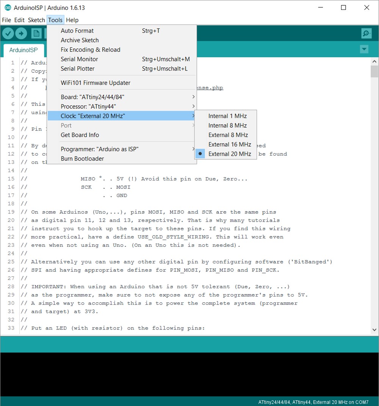The width and height of the screenshot is (379, 406).
Task: Click status bar text ATtiny24/44/84 on COM7
Action: 313,402
